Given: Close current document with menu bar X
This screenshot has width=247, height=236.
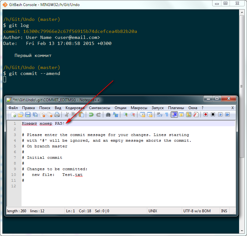Looking at the screenshot, I should (x=232, y=108).
